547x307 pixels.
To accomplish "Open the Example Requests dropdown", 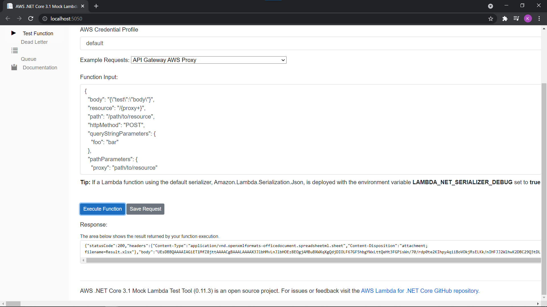I will point(209,60).
